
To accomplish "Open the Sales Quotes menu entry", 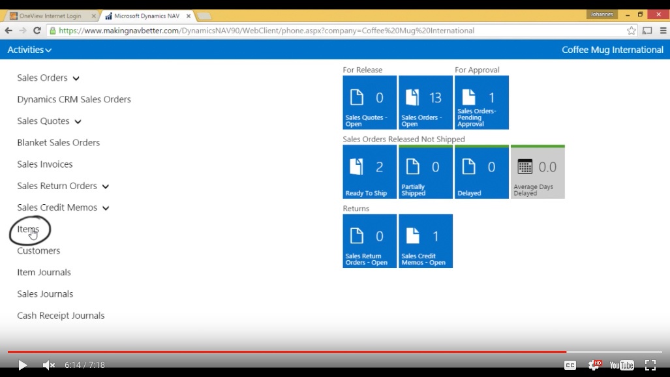I will [43, 121].
